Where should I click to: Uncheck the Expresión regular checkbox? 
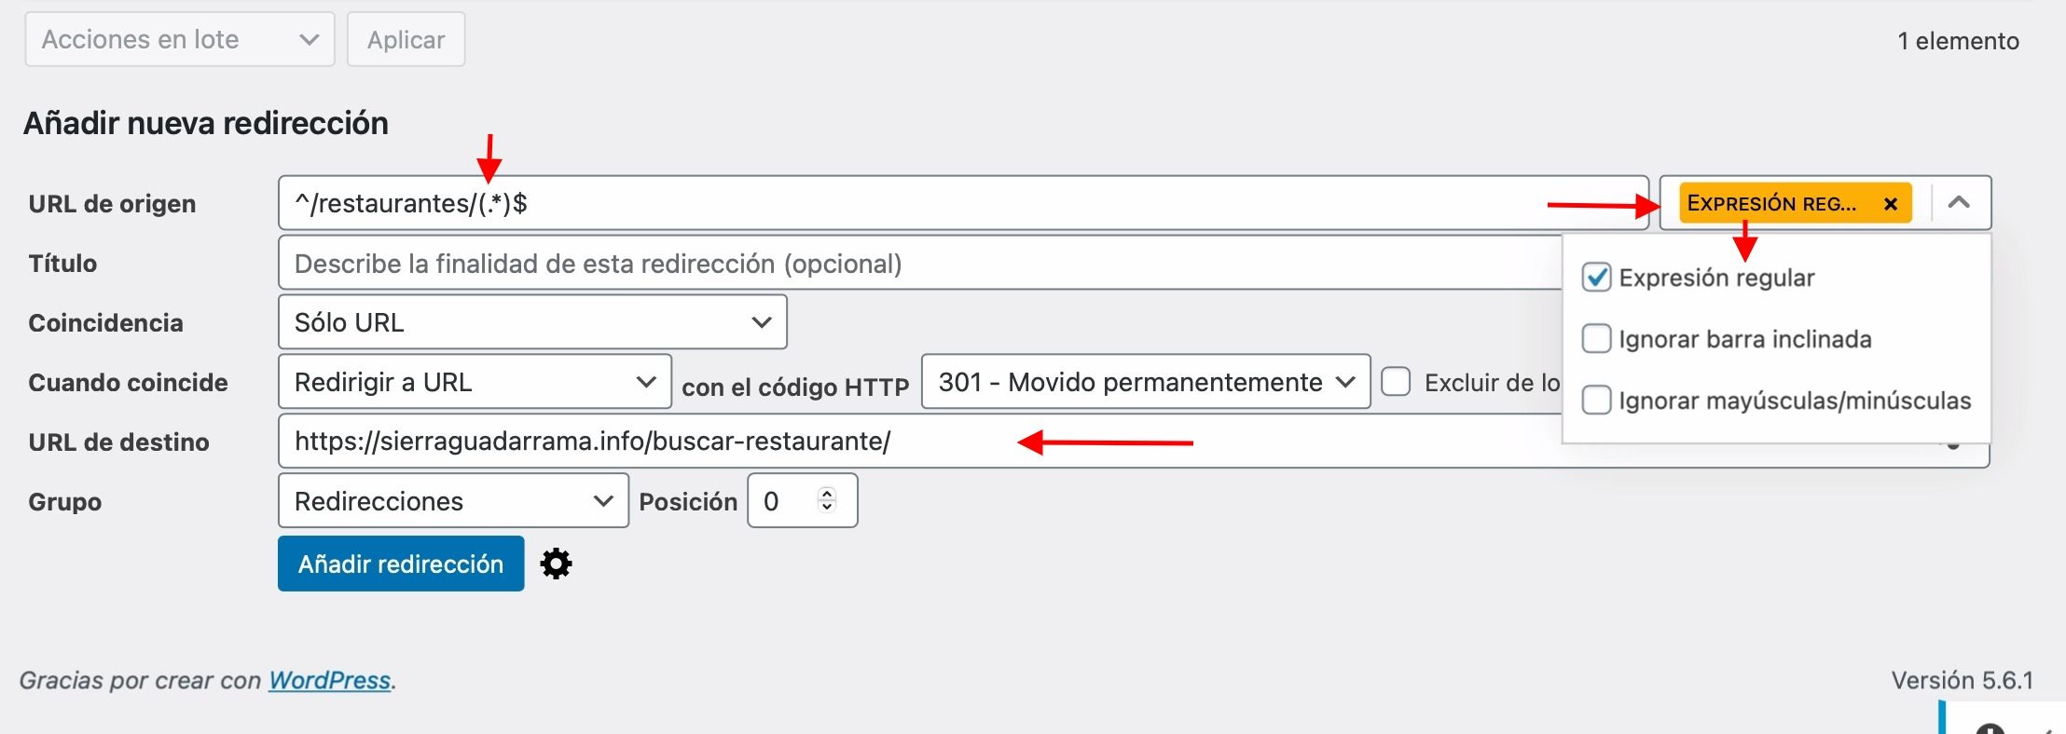click(1596, 278)
